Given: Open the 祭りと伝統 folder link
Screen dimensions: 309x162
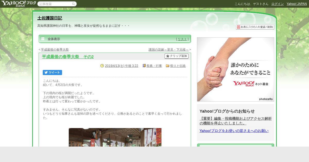Looking at the screenshot, I should coord(178,66).
